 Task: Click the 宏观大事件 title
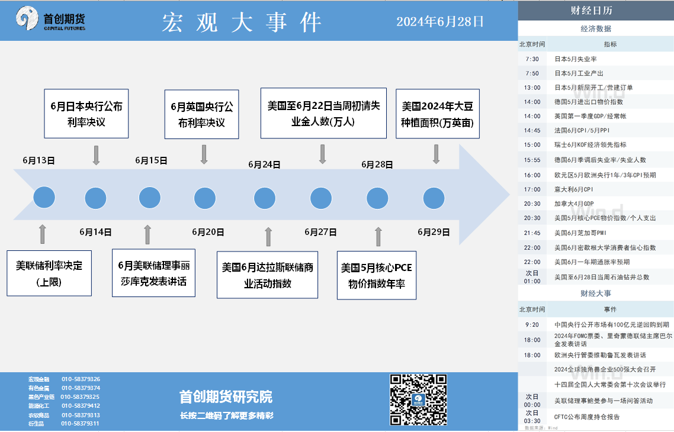tap(242, 22)
